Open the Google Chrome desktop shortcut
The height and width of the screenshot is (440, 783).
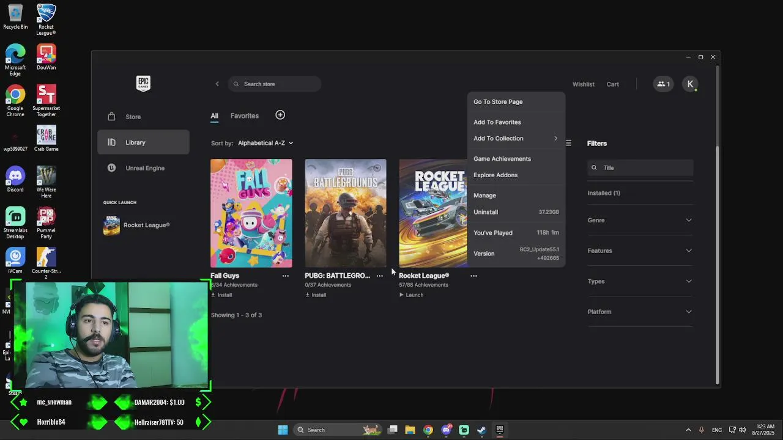click(15, 101)
